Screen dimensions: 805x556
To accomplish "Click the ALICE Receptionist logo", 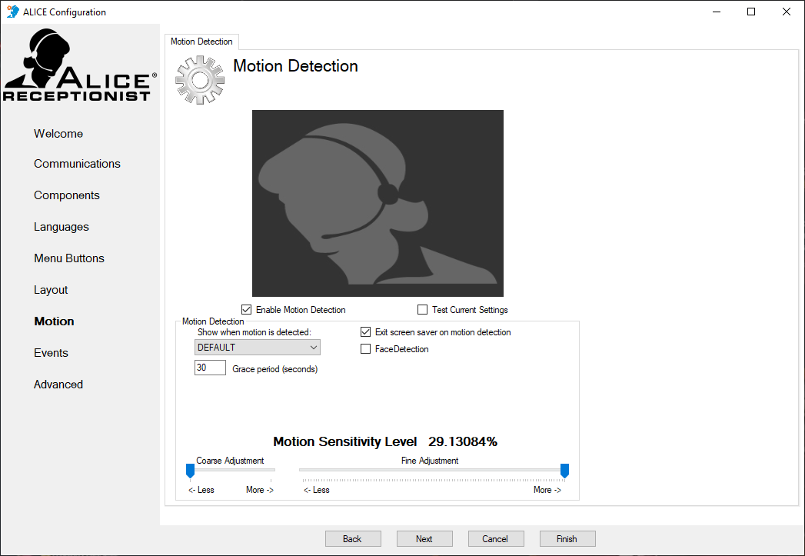I will click(79, 65).
